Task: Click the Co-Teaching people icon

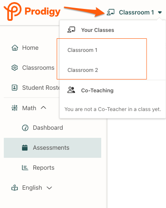Action: 71,90
